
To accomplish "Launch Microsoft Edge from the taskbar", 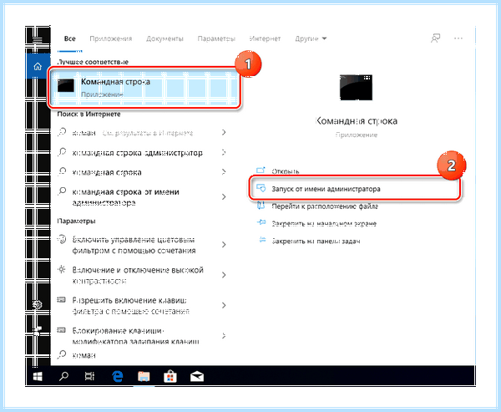I will pos(117,377).
